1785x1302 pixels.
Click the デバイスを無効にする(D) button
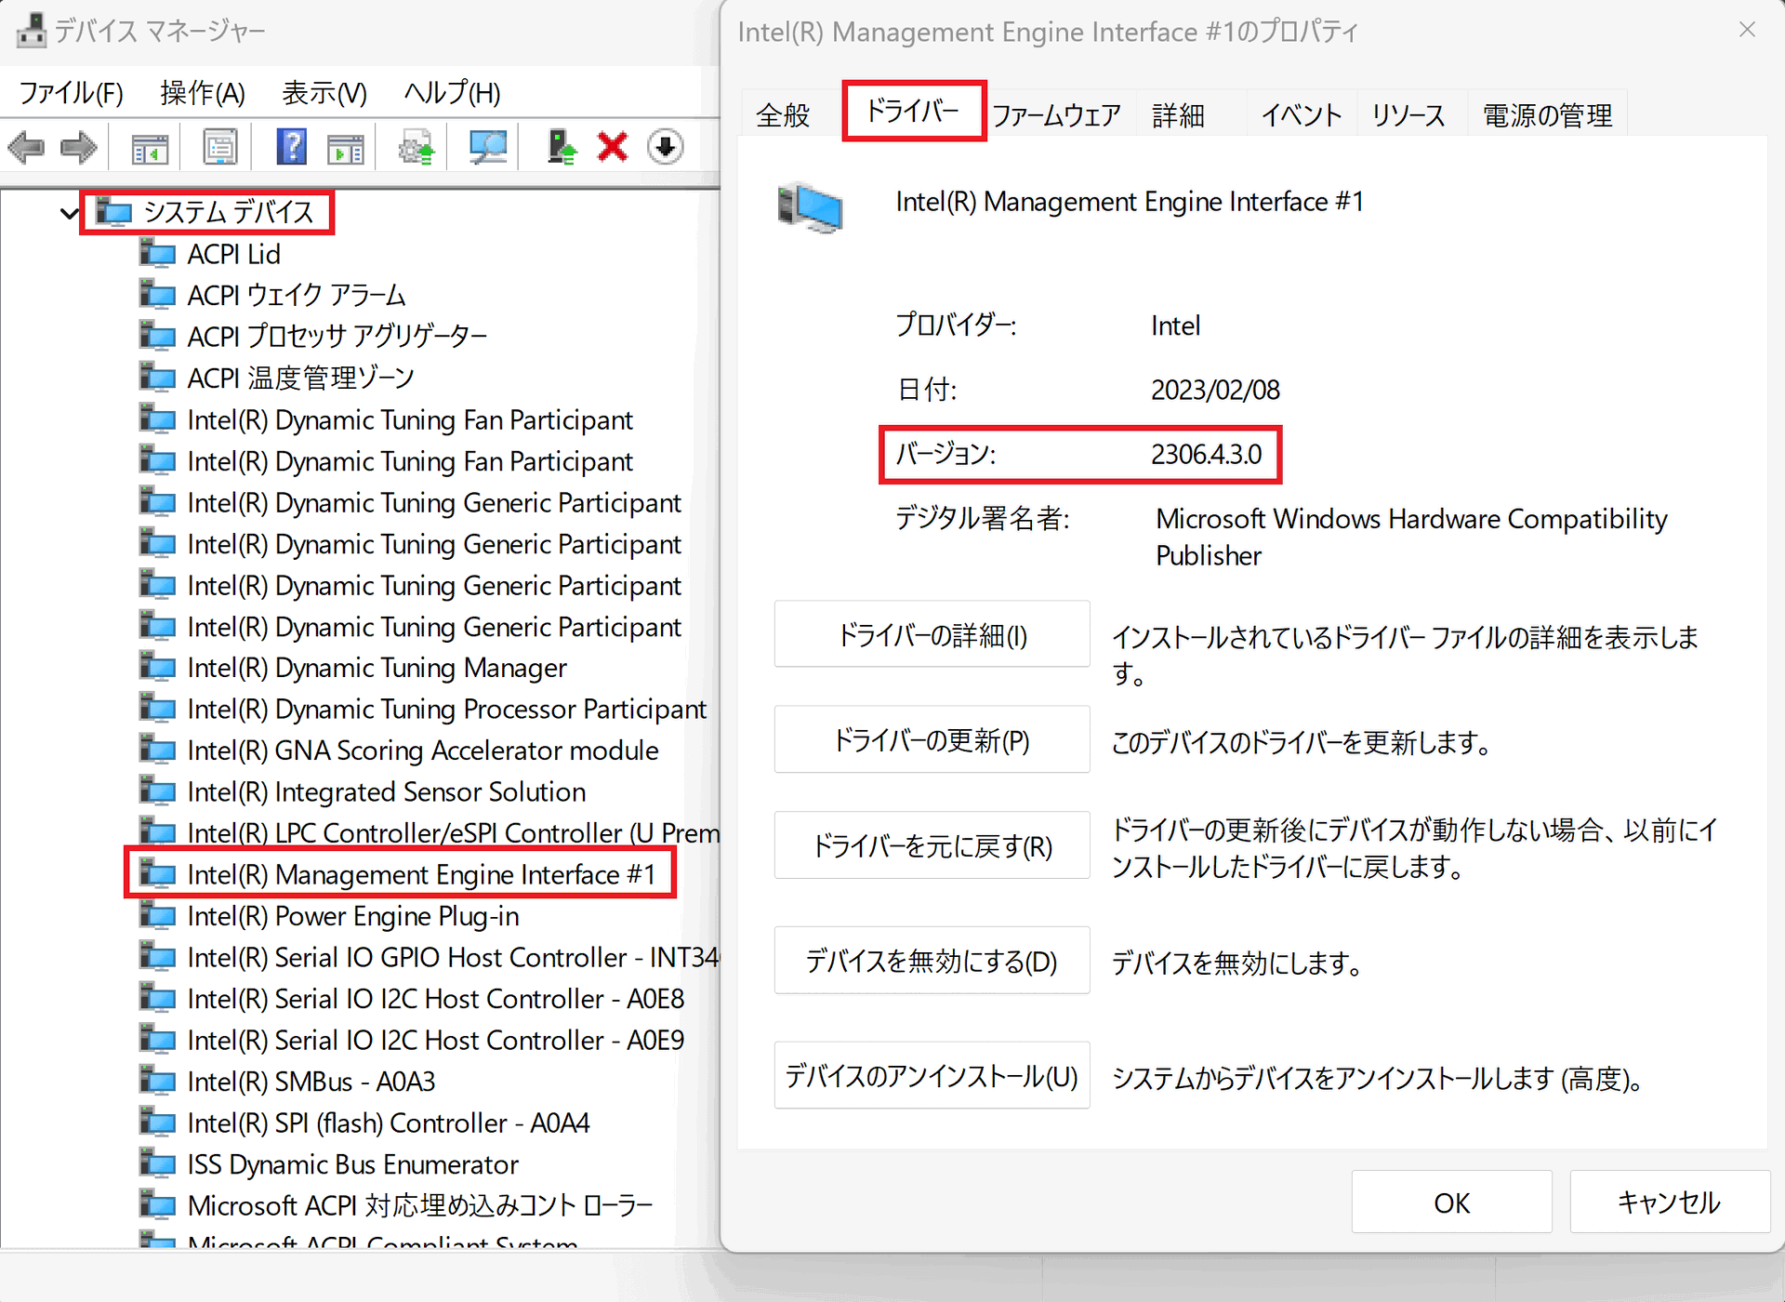932,960
